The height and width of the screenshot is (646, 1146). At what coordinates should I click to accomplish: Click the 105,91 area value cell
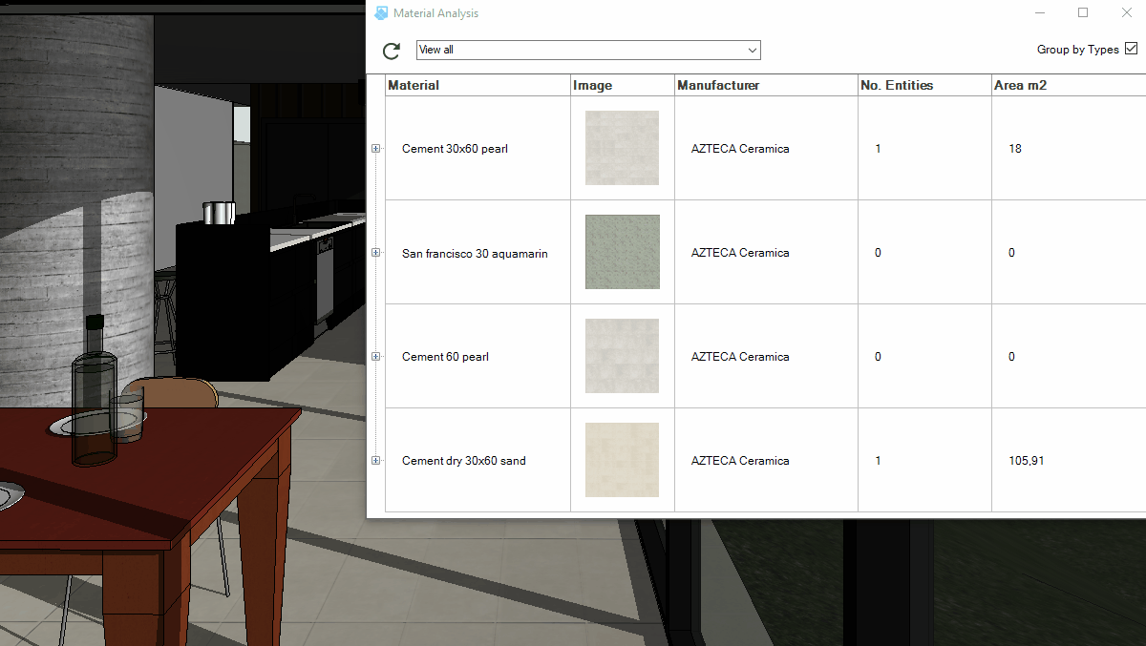click(x=1026, y=461)
